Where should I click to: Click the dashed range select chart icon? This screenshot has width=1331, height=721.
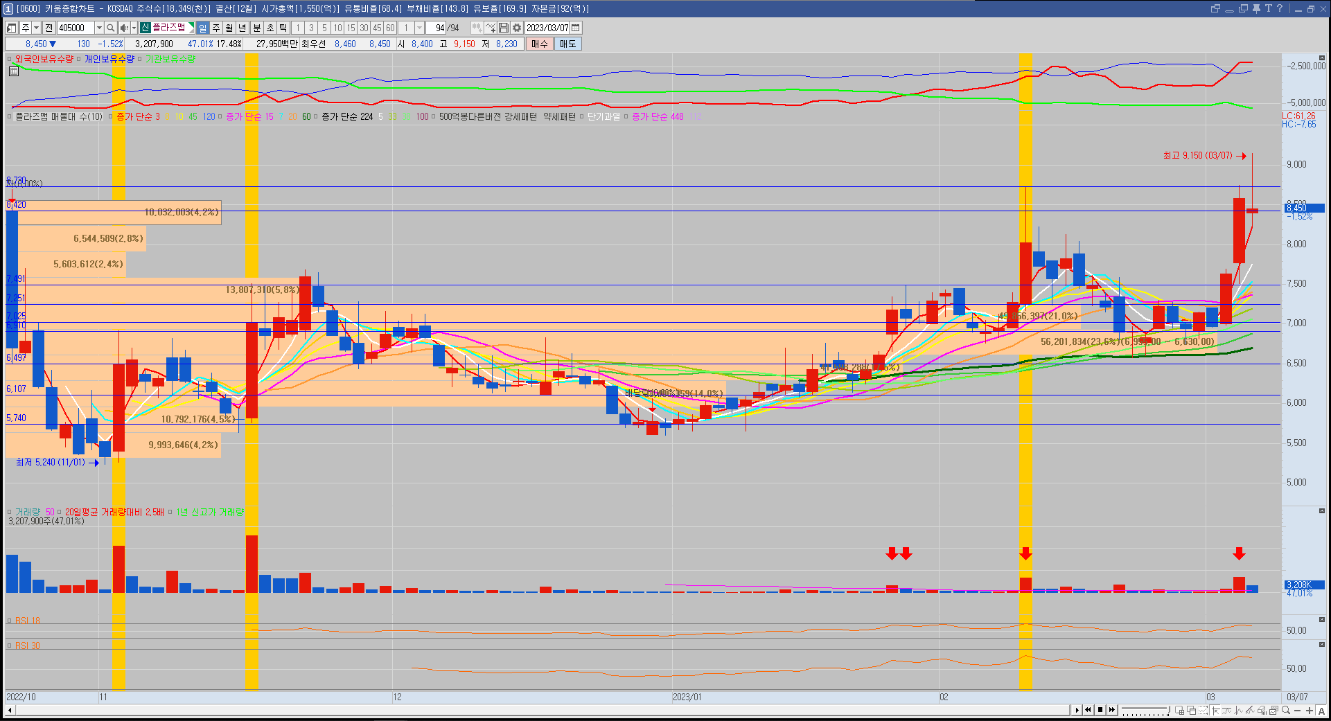point(1203,710)
